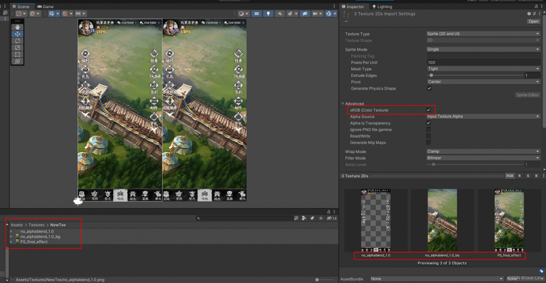Click the Project open-in-context search icon

pyautogui.click(x=296, y=218)
